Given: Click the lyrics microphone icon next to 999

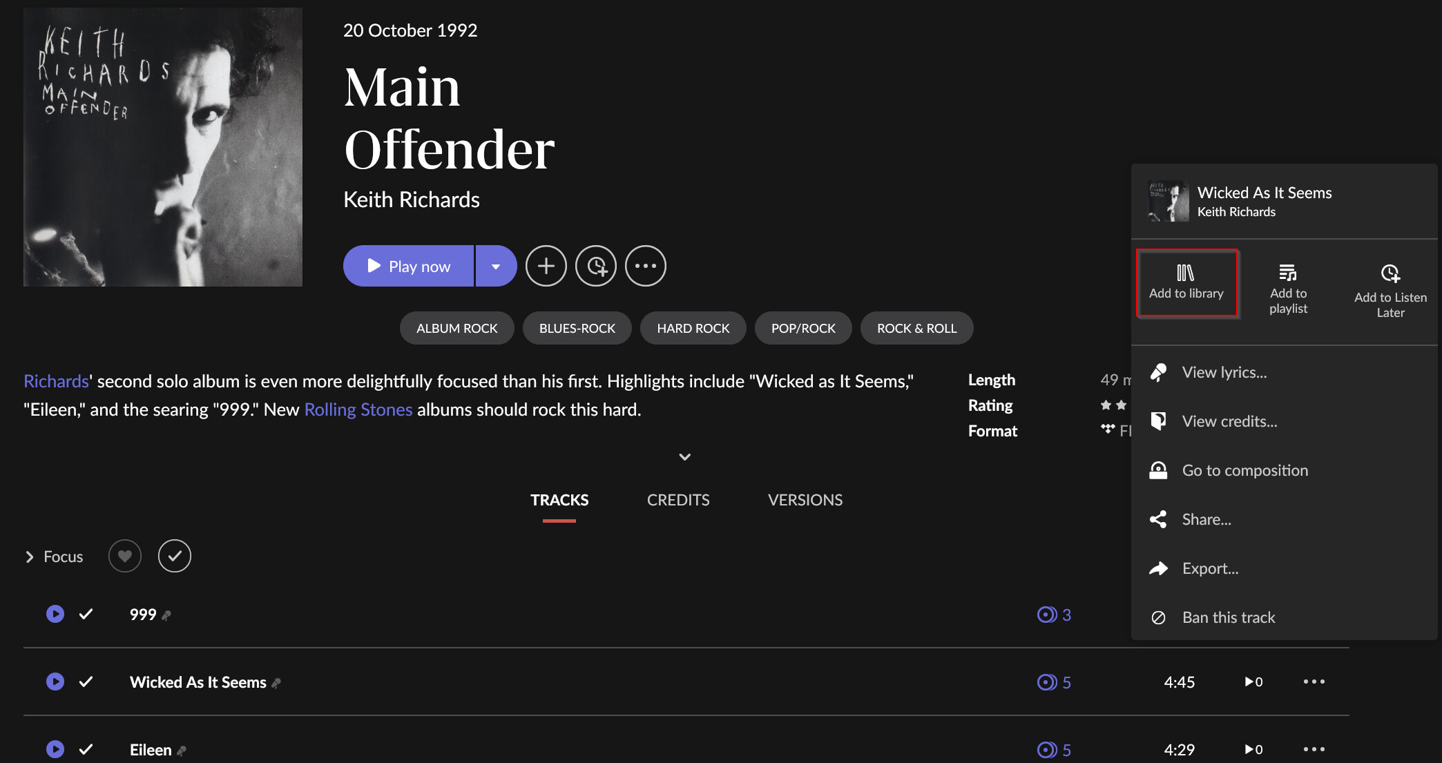Looking at the screenshot, I should coord(166,615).
